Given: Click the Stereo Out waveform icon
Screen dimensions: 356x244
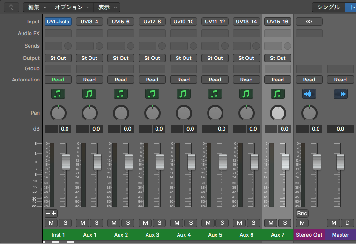Looking at the screenshot, I should click(x=309, y=94).
